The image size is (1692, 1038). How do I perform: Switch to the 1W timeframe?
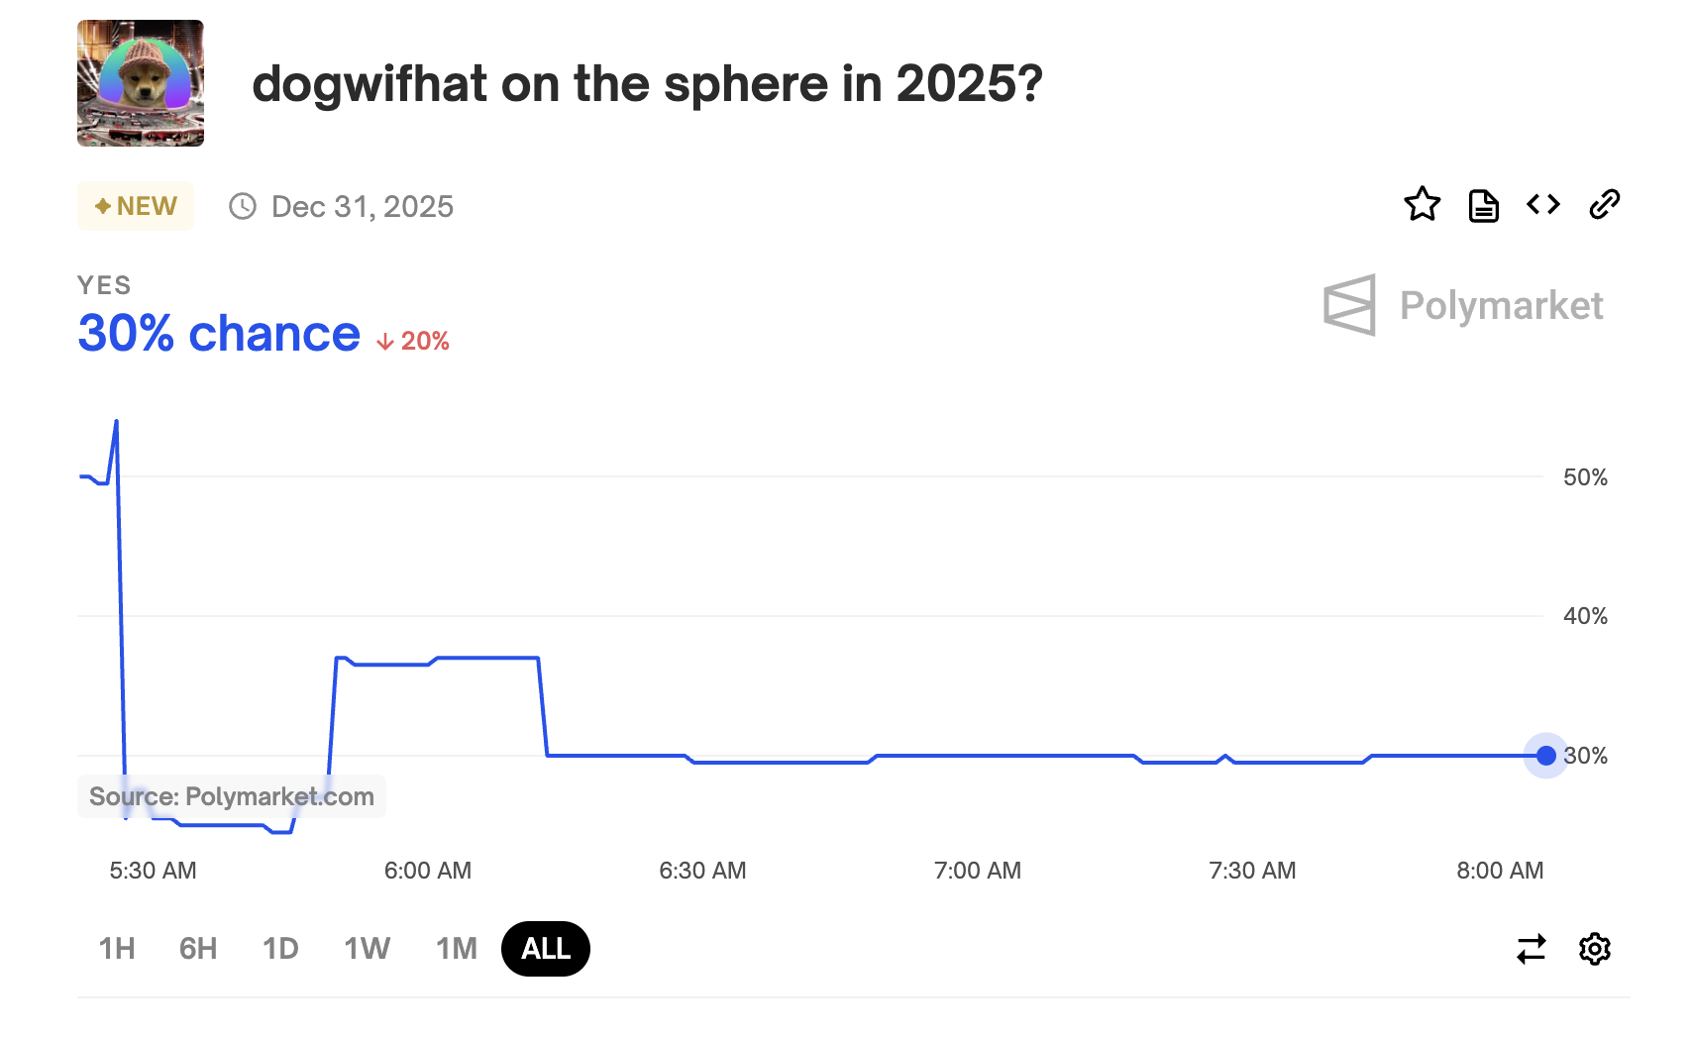tap(367, 949)
